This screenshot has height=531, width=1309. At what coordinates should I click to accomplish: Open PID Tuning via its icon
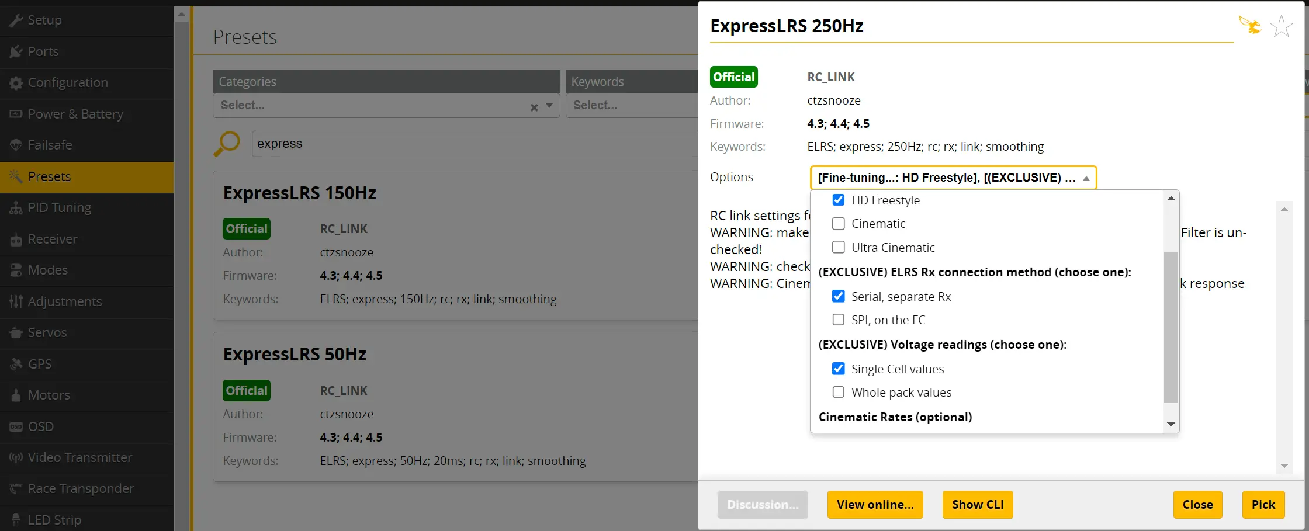coord(16,208)
